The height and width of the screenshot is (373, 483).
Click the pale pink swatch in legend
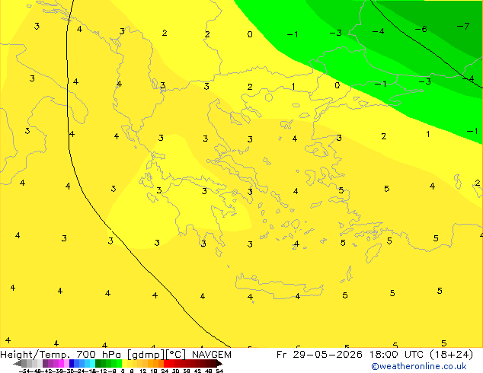click(x=66, y=363)
